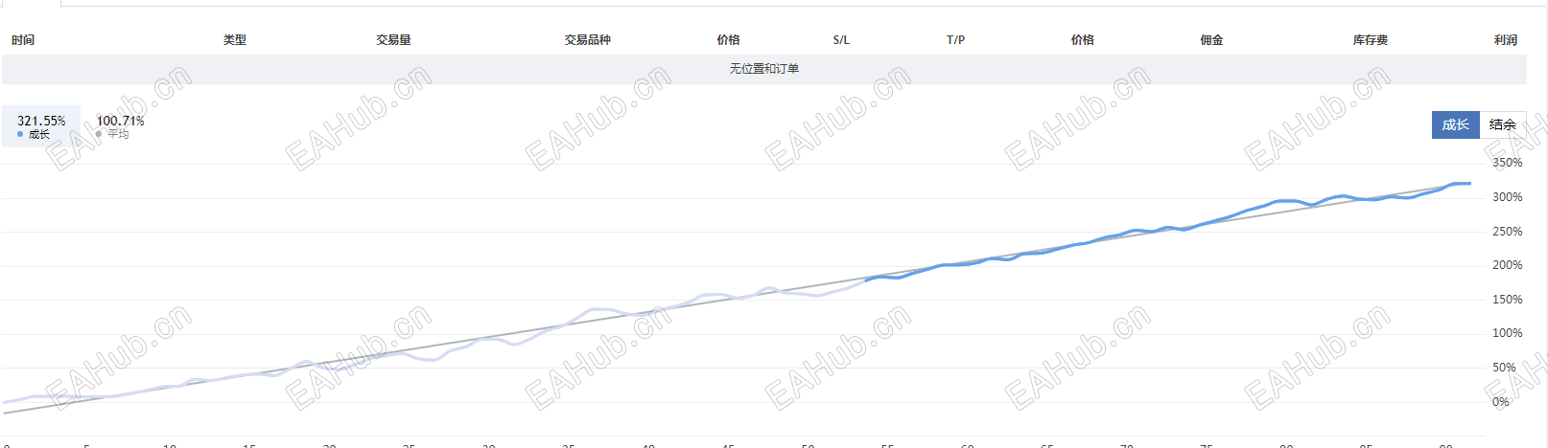
Task: Select the 库存费 column header
Action: [x=1370, y=40]
